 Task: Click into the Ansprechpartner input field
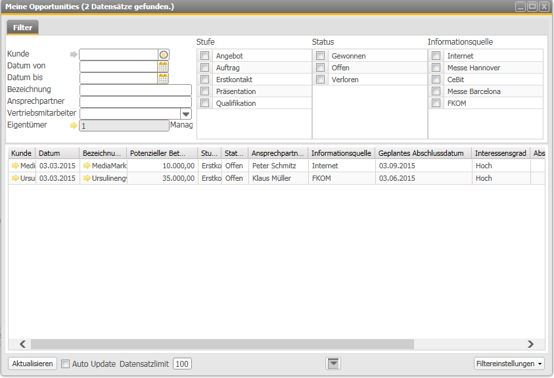135,102
